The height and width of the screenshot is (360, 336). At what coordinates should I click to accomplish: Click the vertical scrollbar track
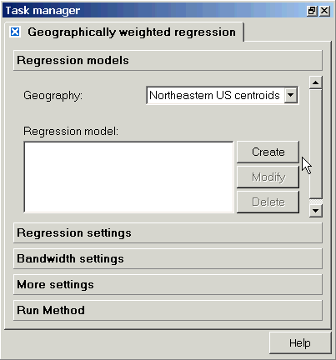click(x=315, y=144)
